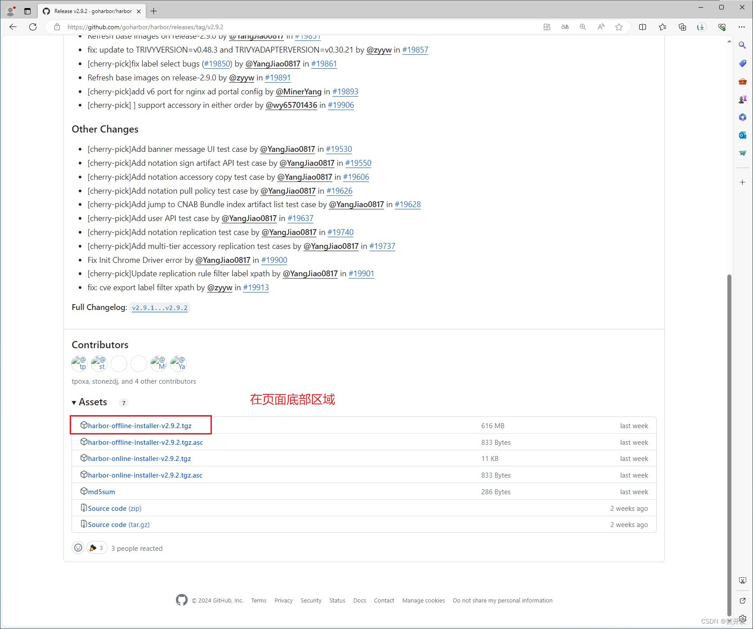This screenshot has height=629, width=753.
Task: Download harbor-online-installer-v2.9.2.tgz
Action: pyautogui.click(x=139, y=458)
